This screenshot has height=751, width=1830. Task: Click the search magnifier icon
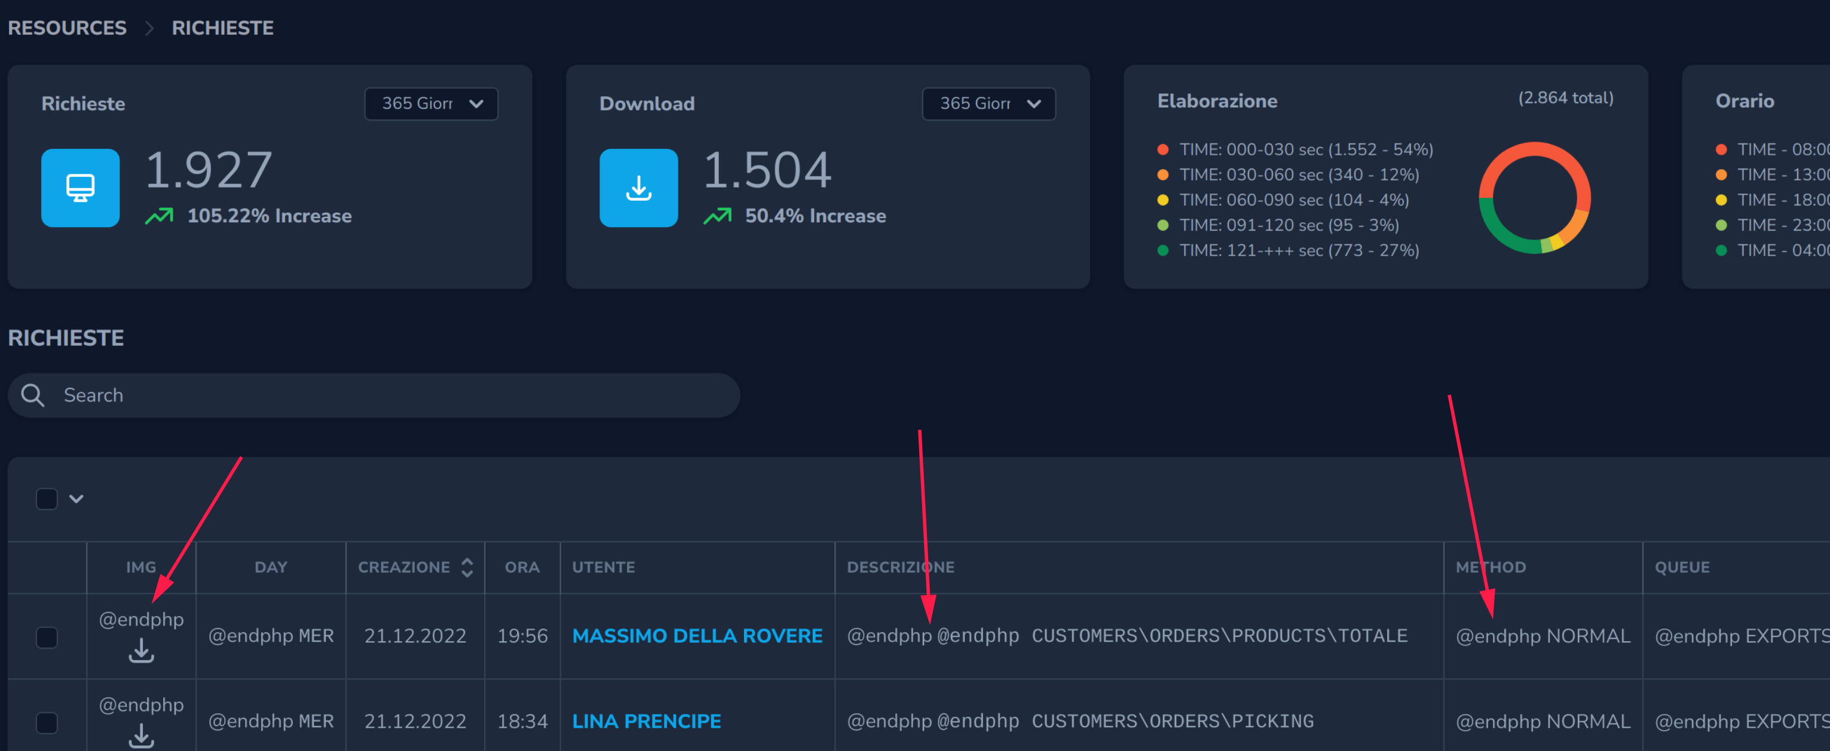click(33, 395)
